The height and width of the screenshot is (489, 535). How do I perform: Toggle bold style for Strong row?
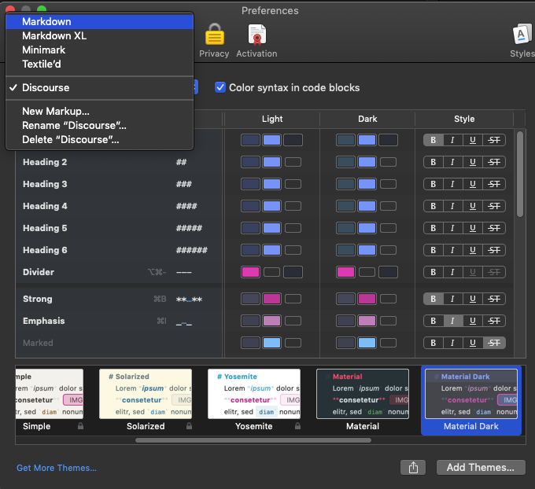click(x=433, y=299)
